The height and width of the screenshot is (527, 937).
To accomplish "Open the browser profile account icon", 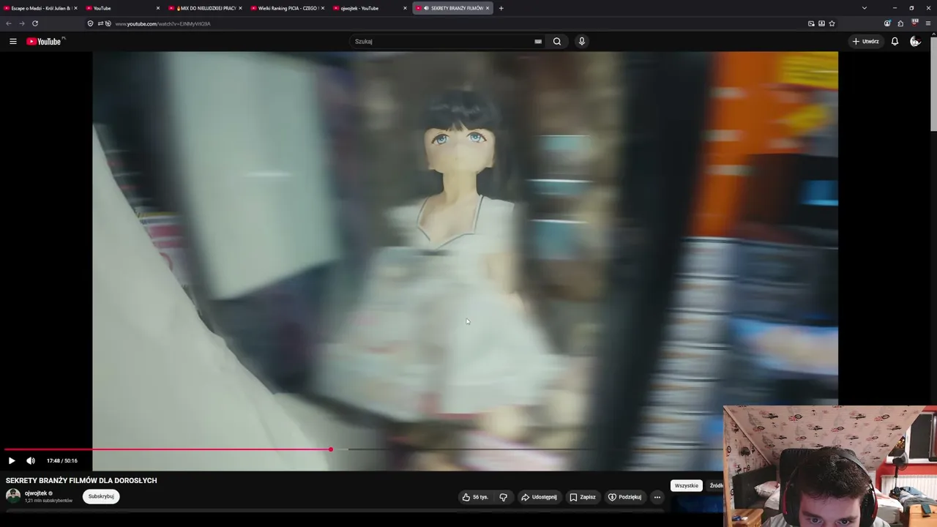I will coord(887,23).
